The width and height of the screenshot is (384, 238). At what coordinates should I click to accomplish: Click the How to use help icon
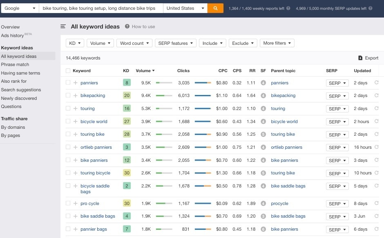(x=127, y=26)
